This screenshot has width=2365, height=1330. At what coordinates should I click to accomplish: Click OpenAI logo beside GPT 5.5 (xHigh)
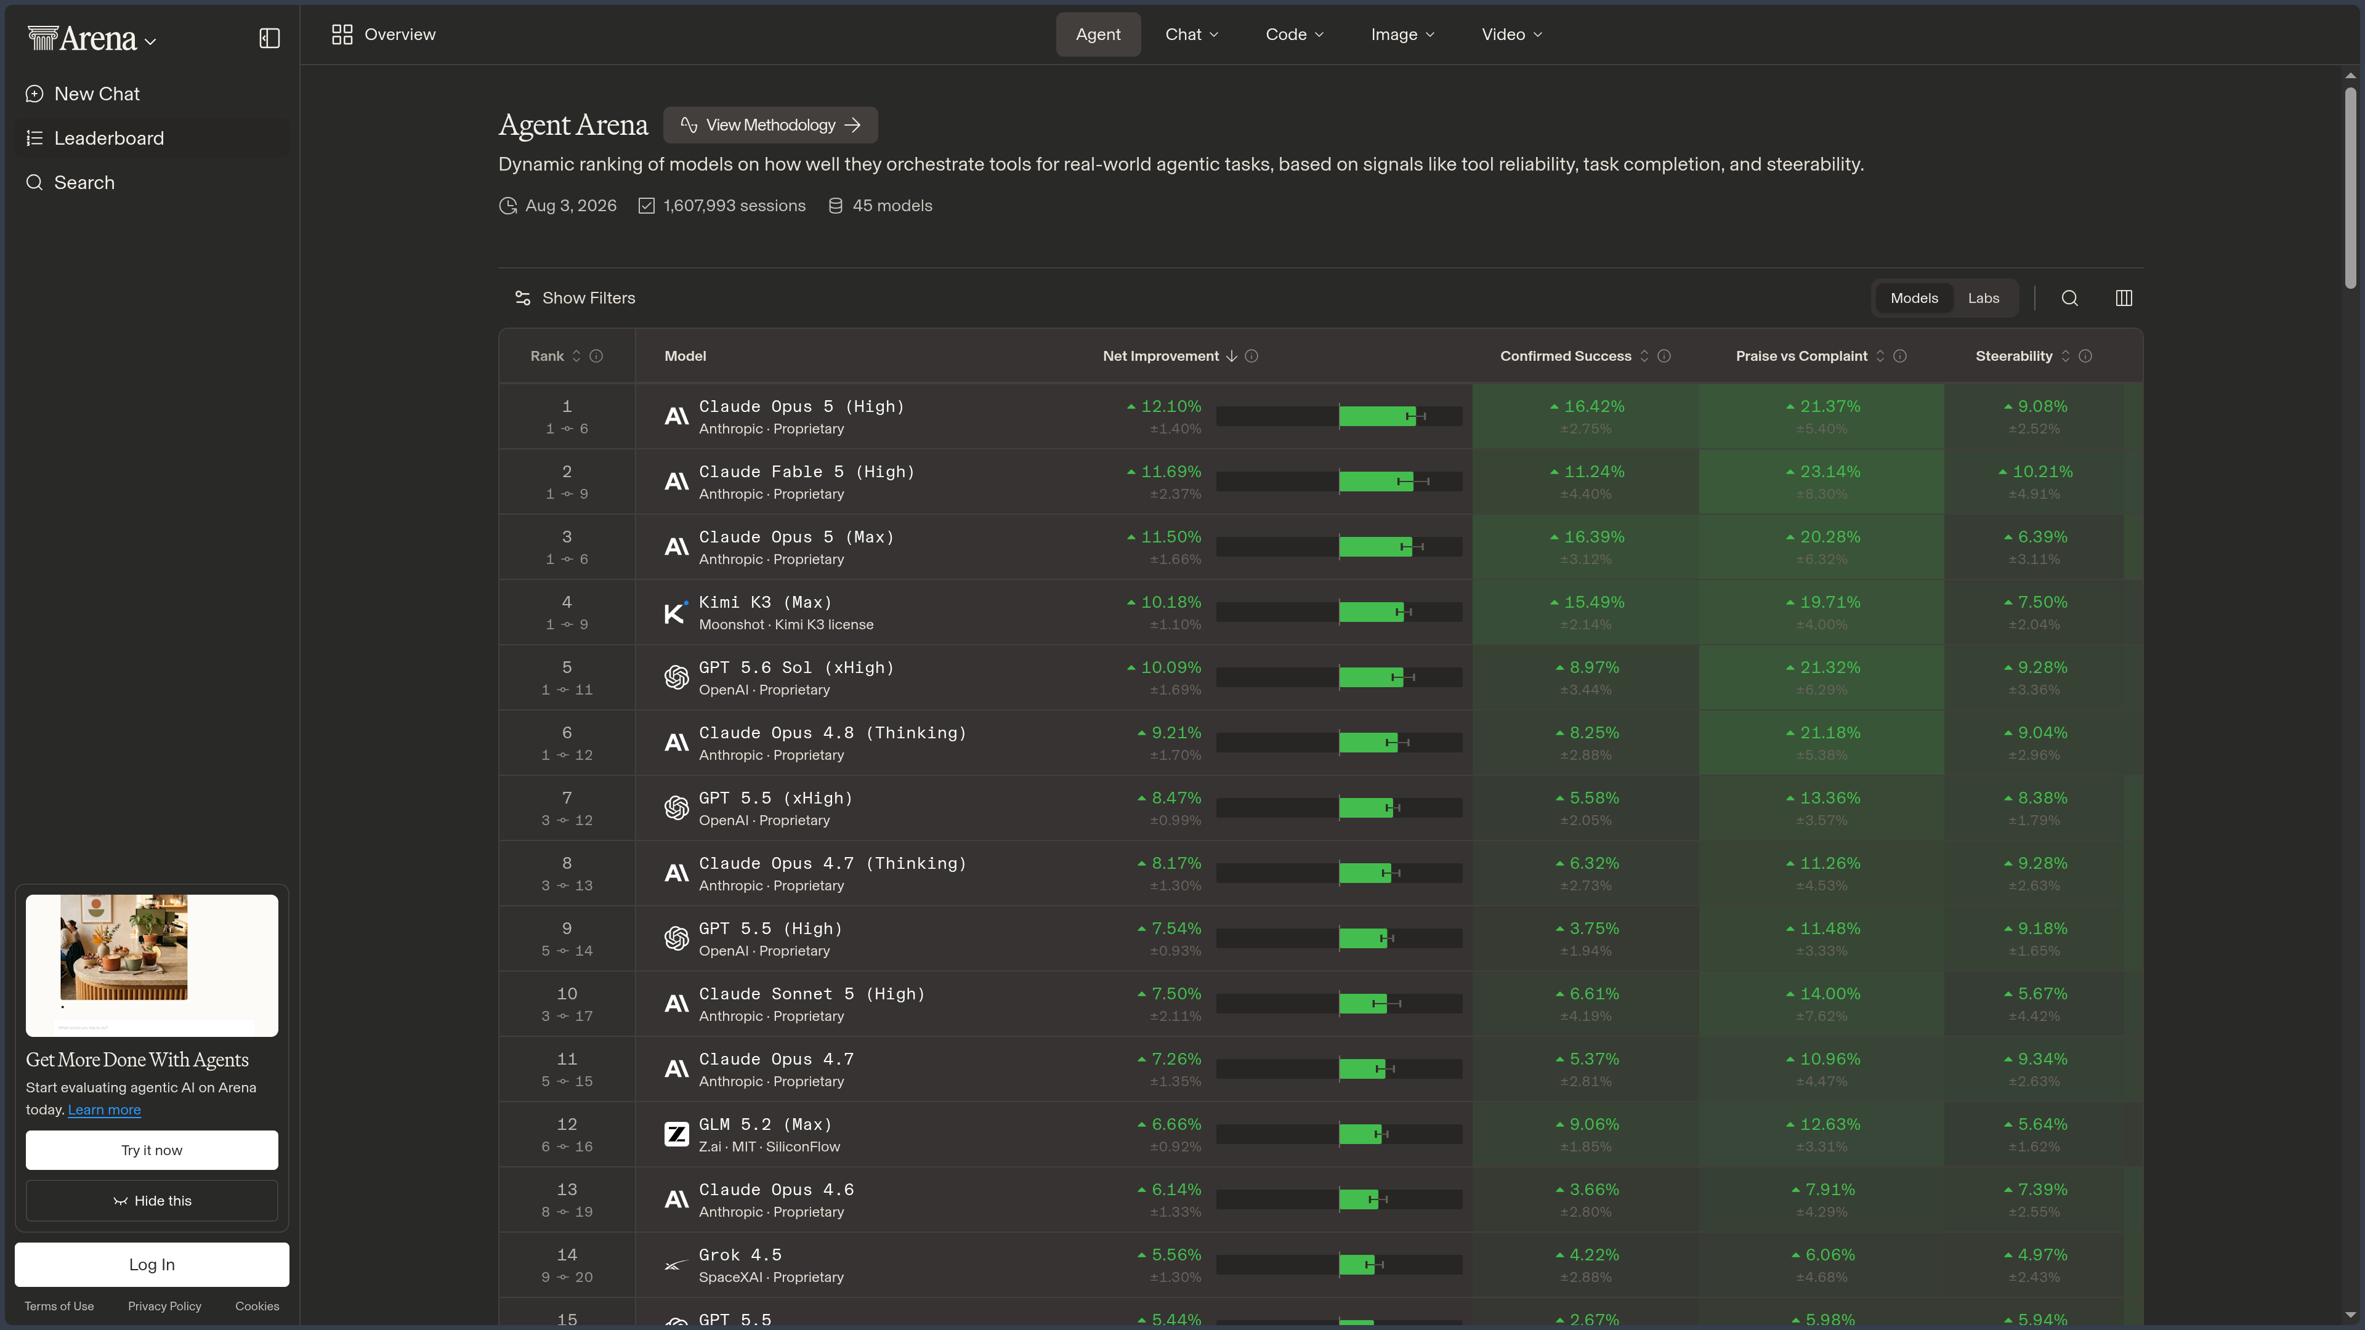coord(677,808)
